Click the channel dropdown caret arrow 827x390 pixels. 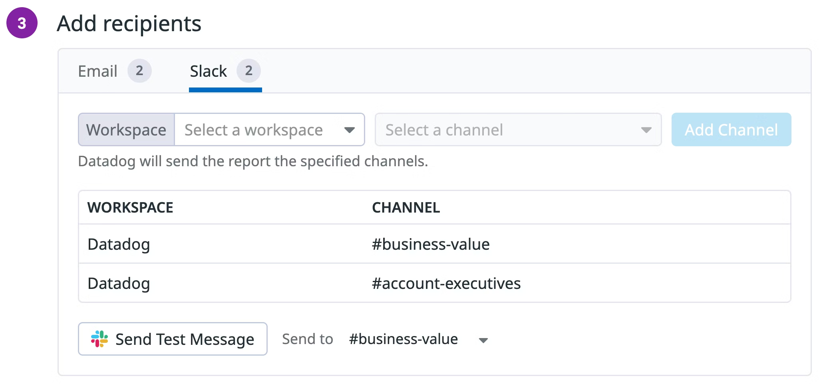[x=646, y=130]
